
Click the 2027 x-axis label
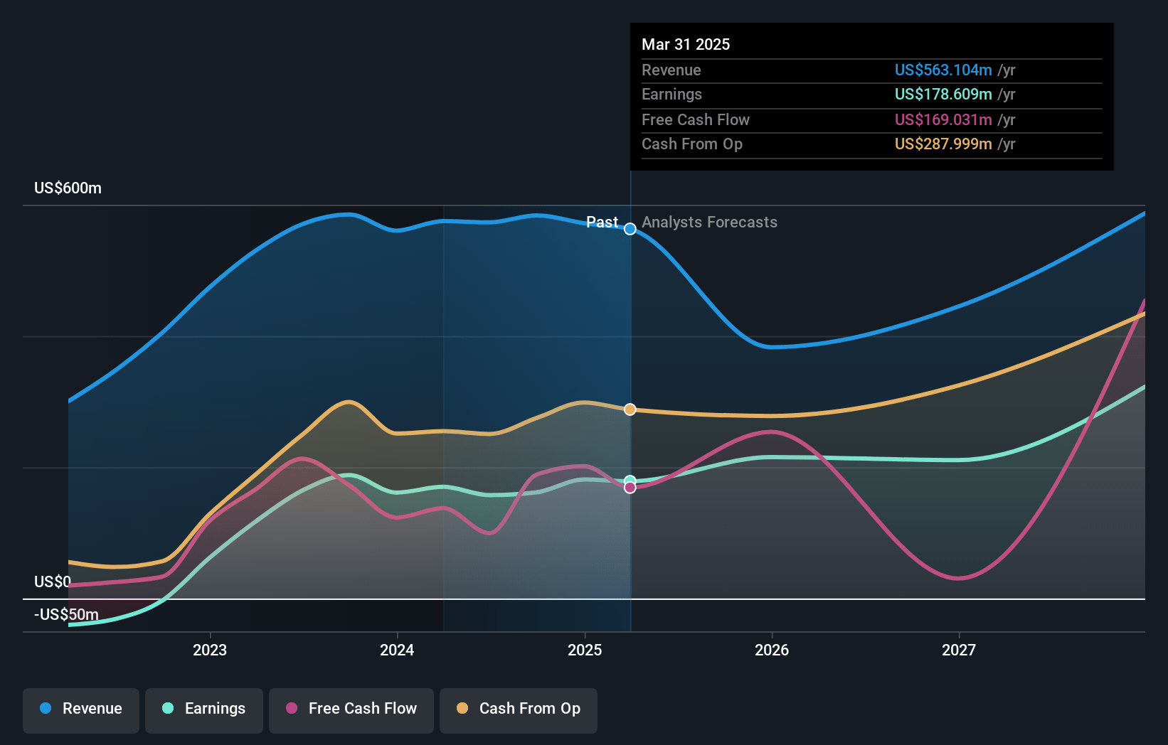[x=959, y=650]
